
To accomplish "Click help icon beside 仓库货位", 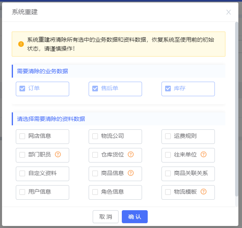I will (131, 154).
